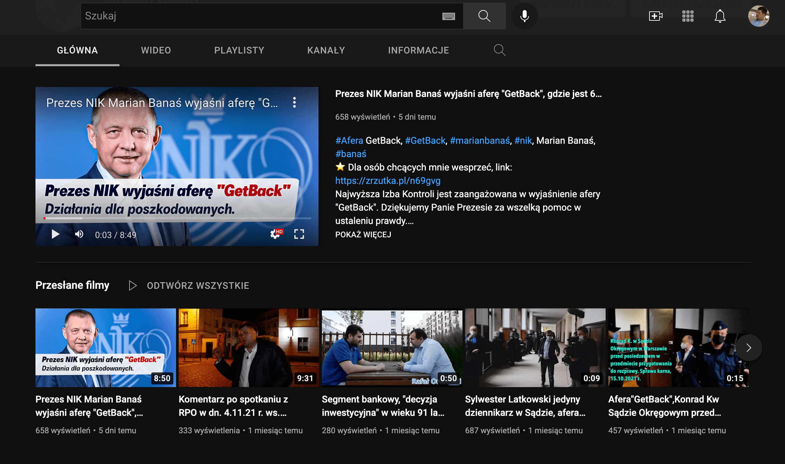This screenshot has width=785, height=464.
Task: Open the on-screen keyboard icon in search box
Action: click(x=448, y=16)
